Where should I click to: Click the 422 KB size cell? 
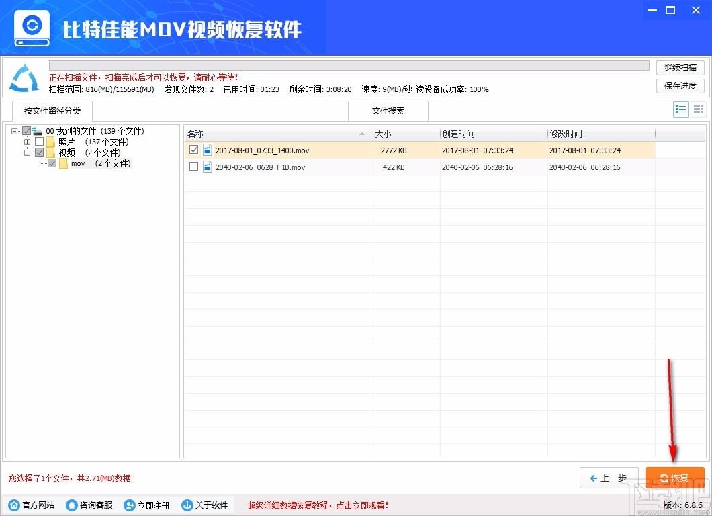click(393, 167)
